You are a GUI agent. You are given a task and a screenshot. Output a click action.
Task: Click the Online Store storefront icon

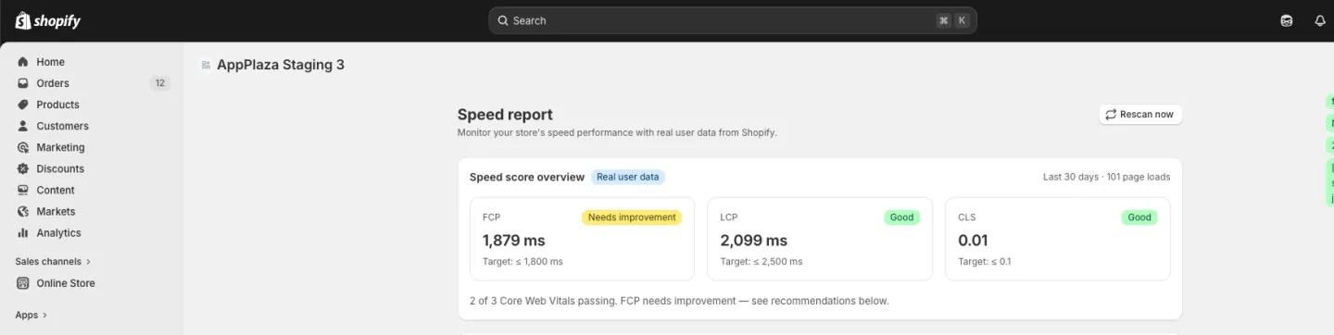point(23,283)
